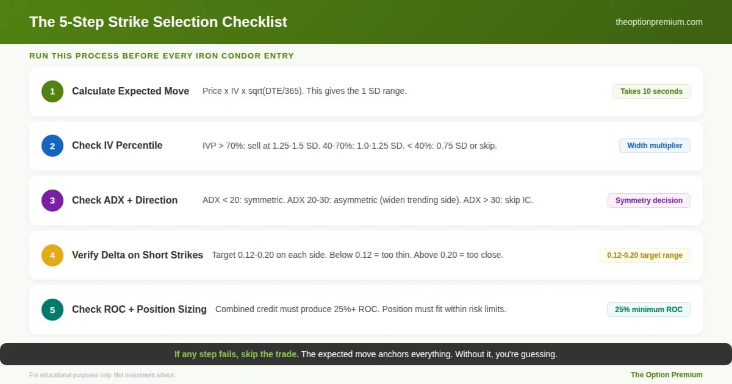This screenshot has width=732, height=384.
Task: Select the 'Check IV Percentile' heading
Action: click(117, 146)
